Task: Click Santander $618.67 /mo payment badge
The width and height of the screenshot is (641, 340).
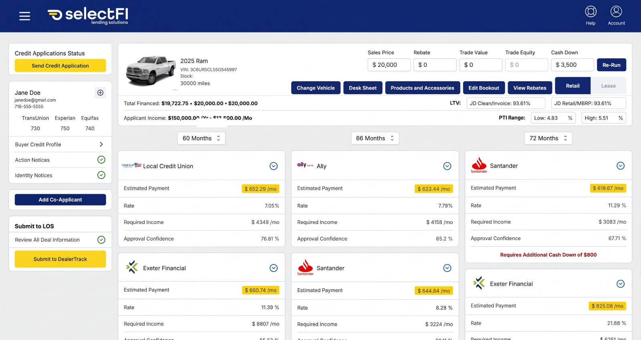Action: click(608, 188)
